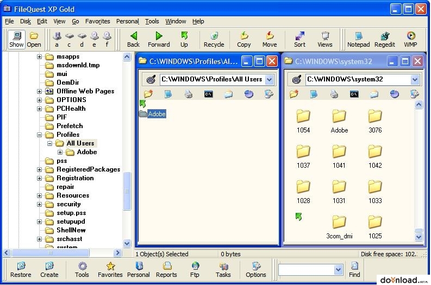431x285 pixels.
Task: Click the Create icon in bottom toolbar
Action: point(49,270)
